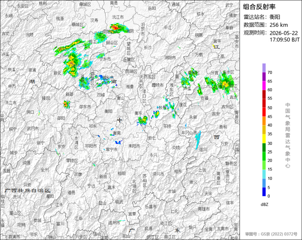
Task: Click the 宁乡市 map label
Action: tap(105, 59)
